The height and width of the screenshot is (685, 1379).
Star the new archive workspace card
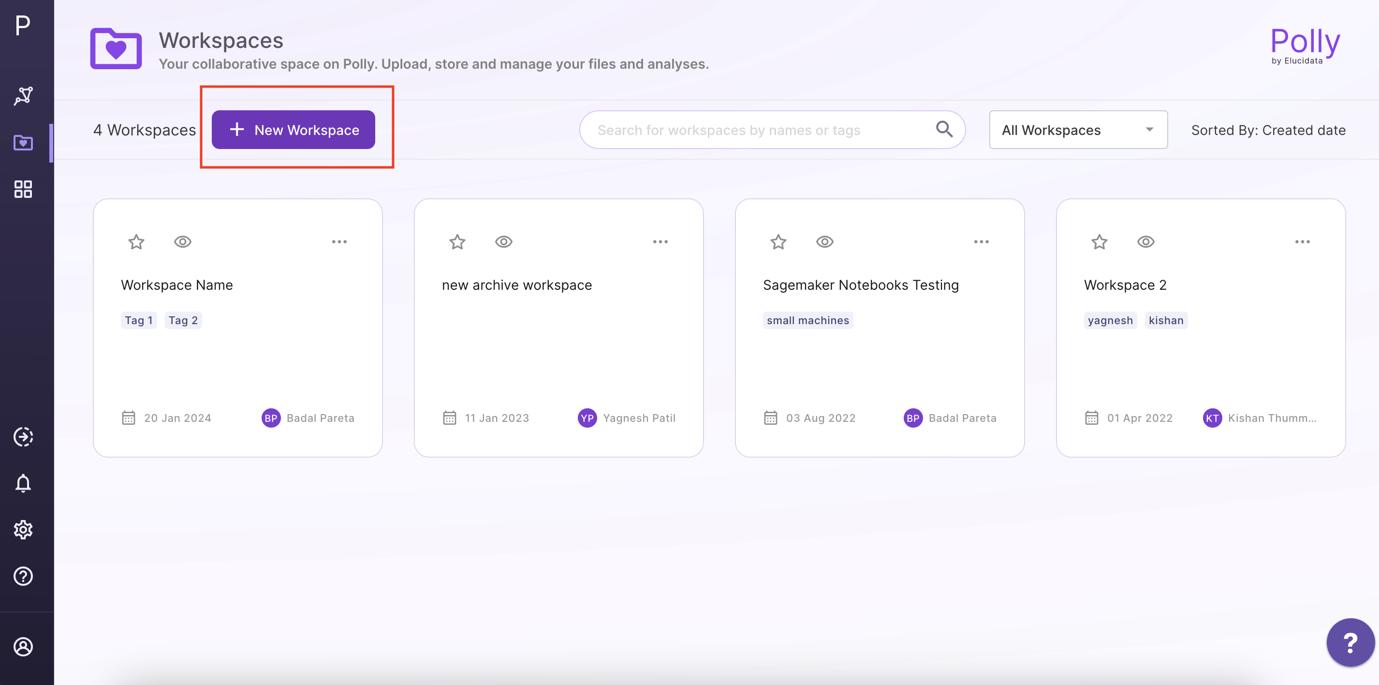(457, 242)
